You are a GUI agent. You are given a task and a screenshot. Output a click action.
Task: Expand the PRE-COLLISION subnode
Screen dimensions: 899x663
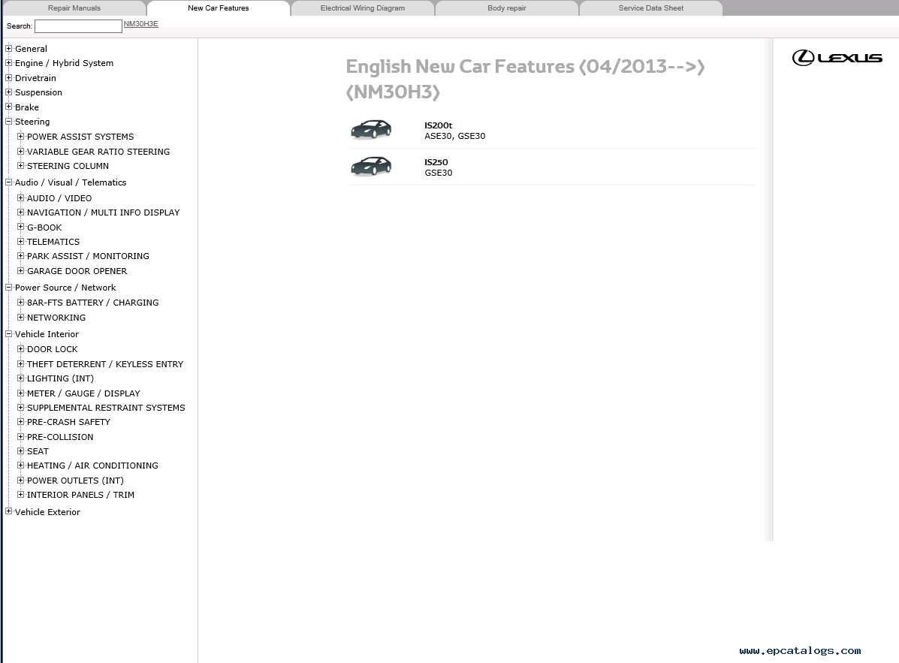tap(20, 436)
